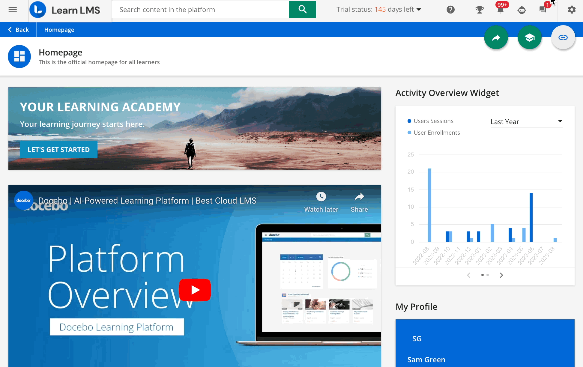This screenshot has width=583, height=367.
Task: Open messages chat icon with badge
Action: (x=543, y=10)
